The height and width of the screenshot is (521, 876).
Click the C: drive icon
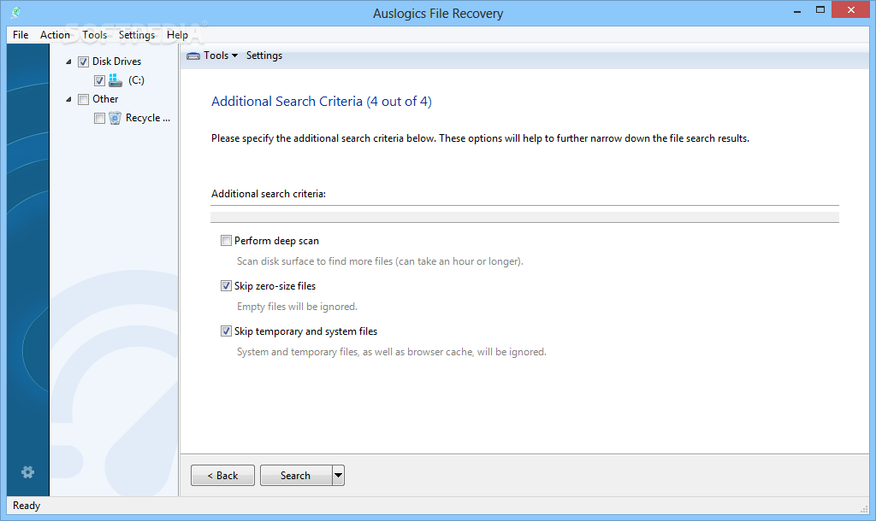(115, 80)
